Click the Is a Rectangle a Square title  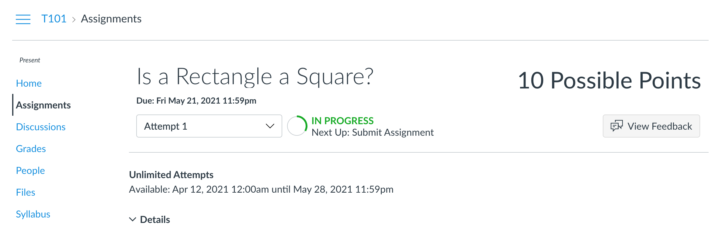(x=255, y=77)
